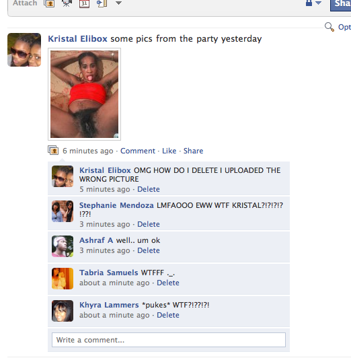This screenshot has height=358, width=351.
Task: Click the photo album icon beside timestamp
Action: pyautogui.click(x=53, y=150)
